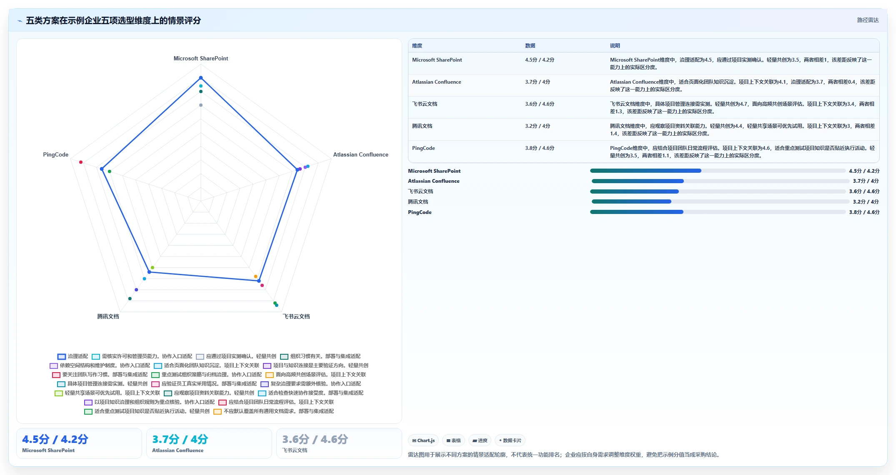Toggle legend item 以项目知识治理和组织规则为重点核验
The image size is (896, 475).
click(x=150, y=402)
